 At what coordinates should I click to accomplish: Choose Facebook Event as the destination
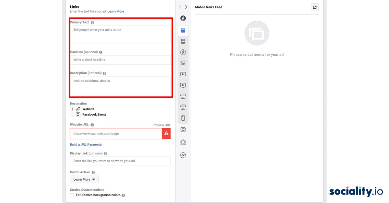point(72,114)
